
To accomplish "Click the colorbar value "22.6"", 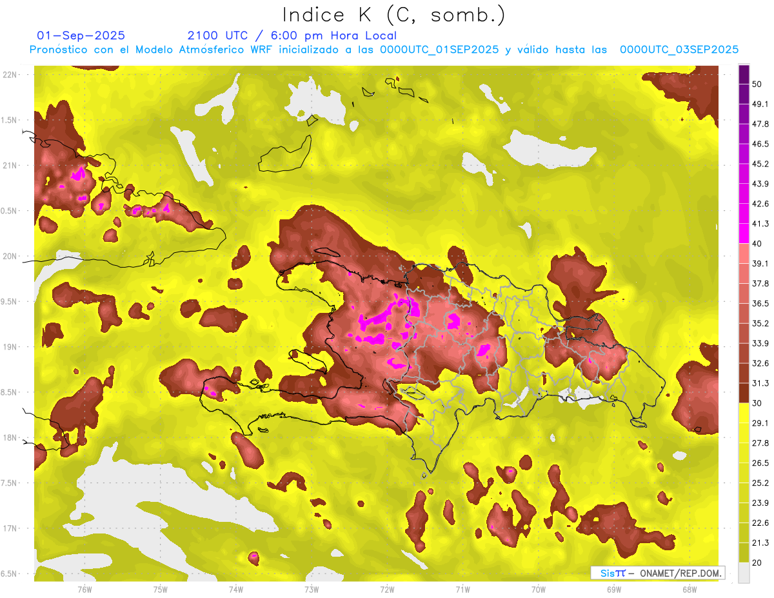I will (x=760, y=523).
